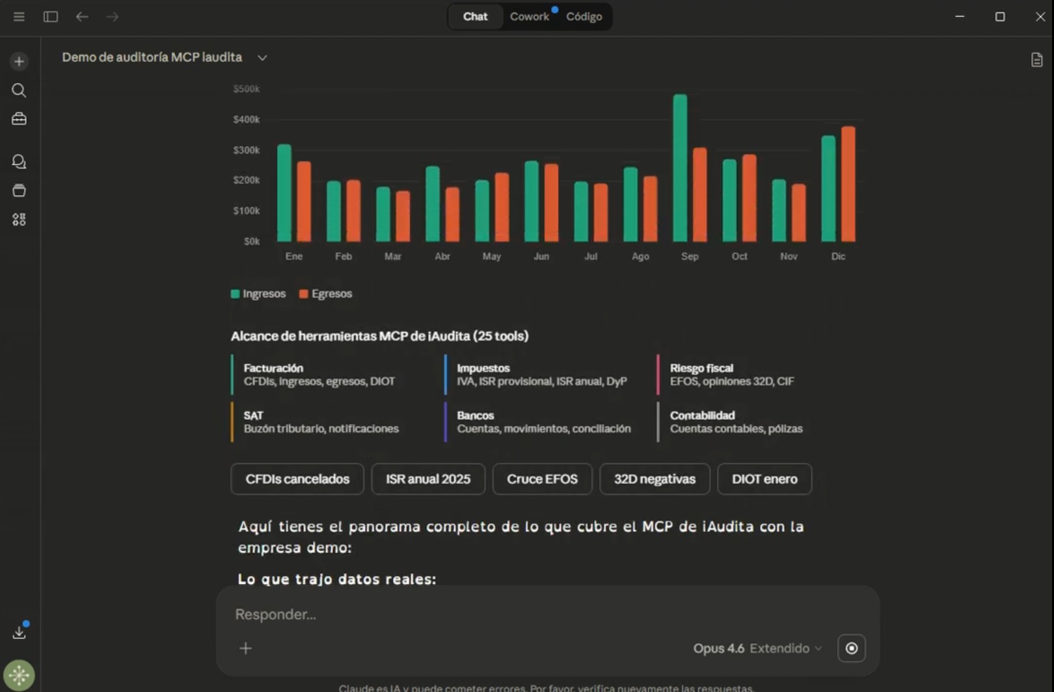Switch to the Cowork tab
The image size is (1054, 692).
(530, 17)
